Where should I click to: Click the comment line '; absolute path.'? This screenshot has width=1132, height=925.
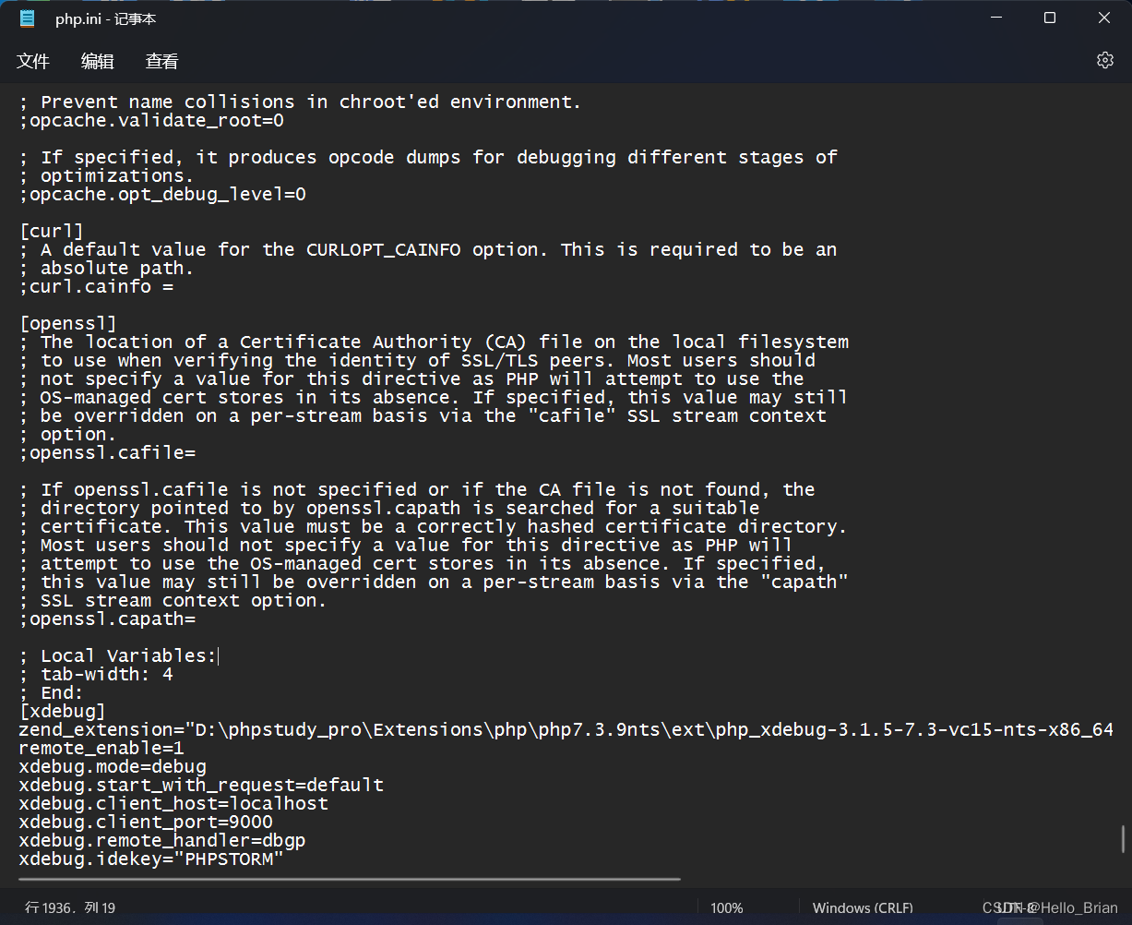[x=107, y=268]
